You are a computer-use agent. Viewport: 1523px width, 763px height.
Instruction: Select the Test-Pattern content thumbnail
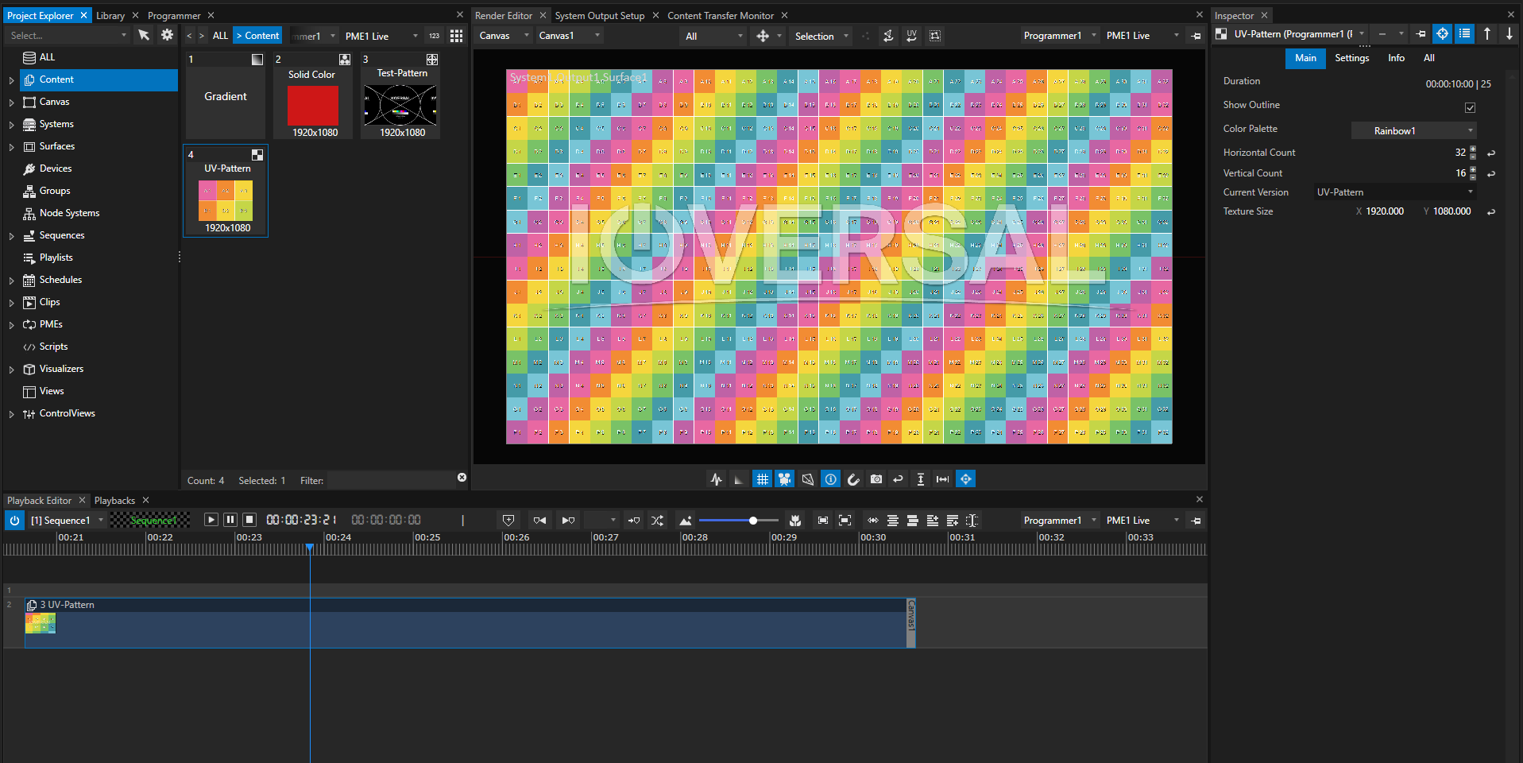pyautogui.click(x=400, y=95)
